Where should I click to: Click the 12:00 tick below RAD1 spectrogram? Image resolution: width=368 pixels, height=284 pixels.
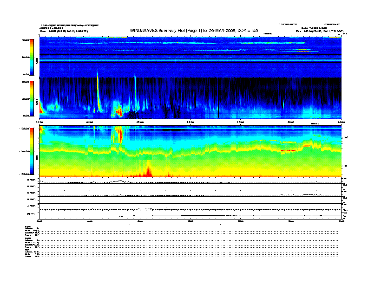tap(191, 122)
